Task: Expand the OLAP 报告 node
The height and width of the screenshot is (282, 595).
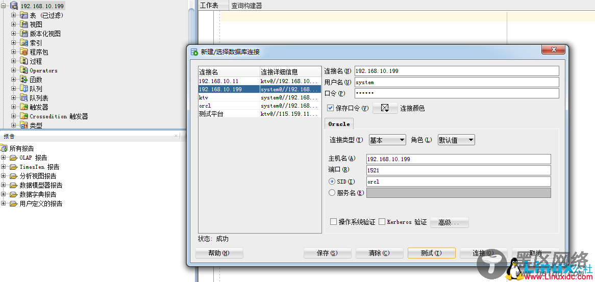Action: tap(4, 158)
